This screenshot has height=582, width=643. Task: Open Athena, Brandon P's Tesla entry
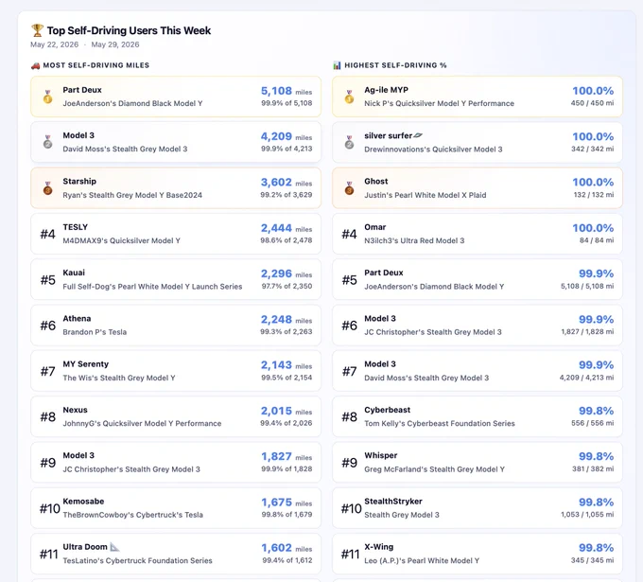point(176,325)
